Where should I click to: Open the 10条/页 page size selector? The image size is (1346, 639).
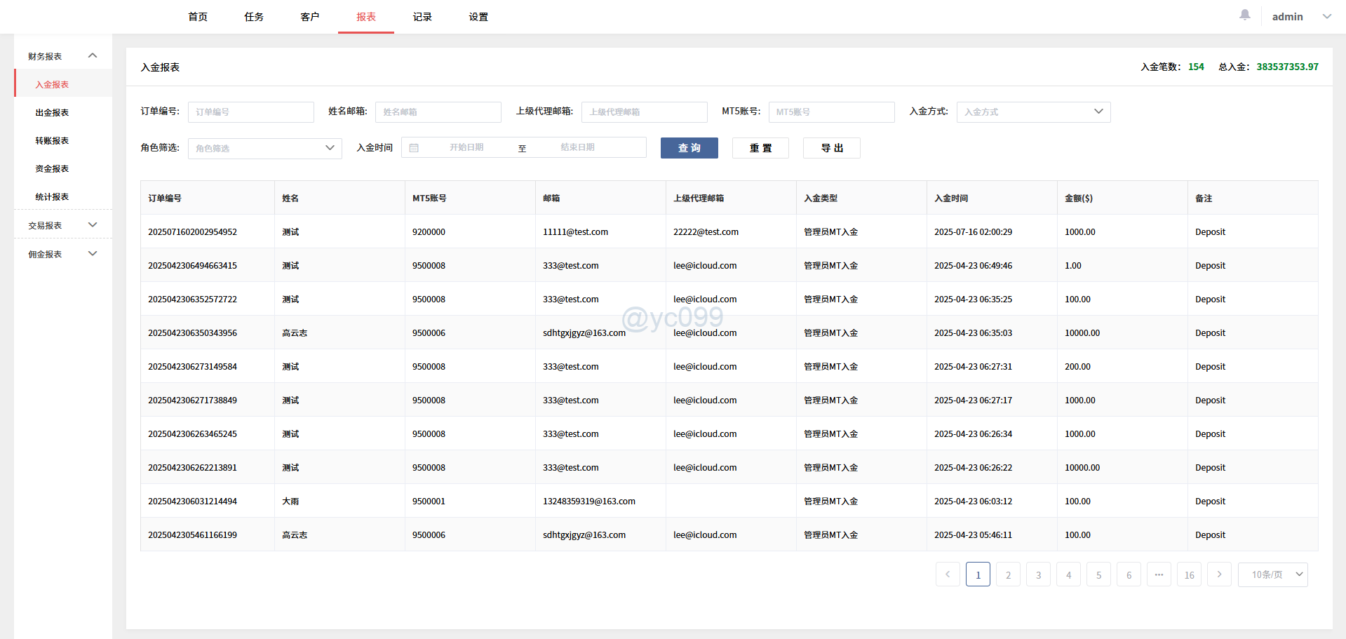pyautogui.click(x=1272, y=574)
